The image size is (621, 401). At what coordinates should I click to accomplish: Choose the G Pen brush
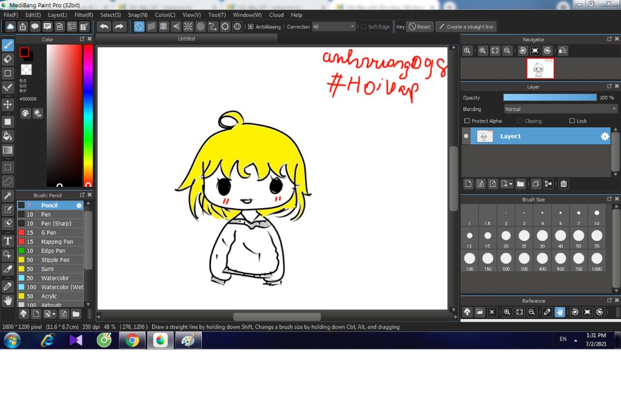tap(50, 232)
